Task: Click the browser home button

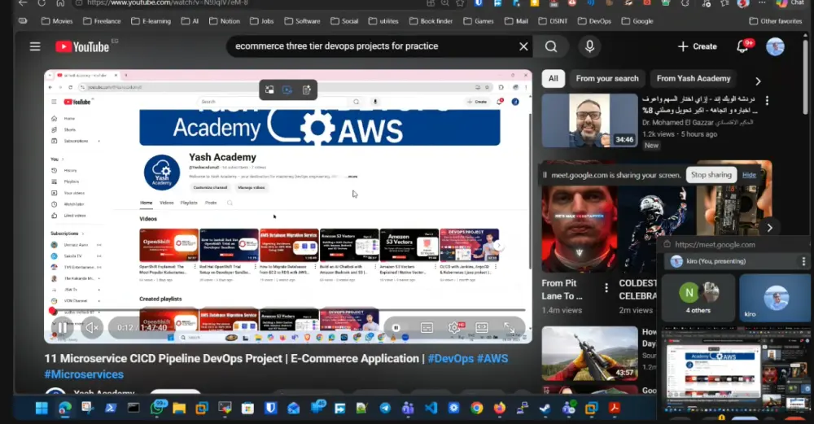Action: (x=60, y=3)
